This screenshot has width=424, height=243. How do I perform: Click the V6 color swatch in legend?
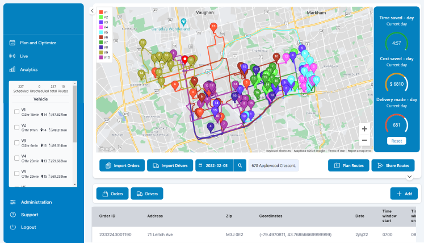100,37
